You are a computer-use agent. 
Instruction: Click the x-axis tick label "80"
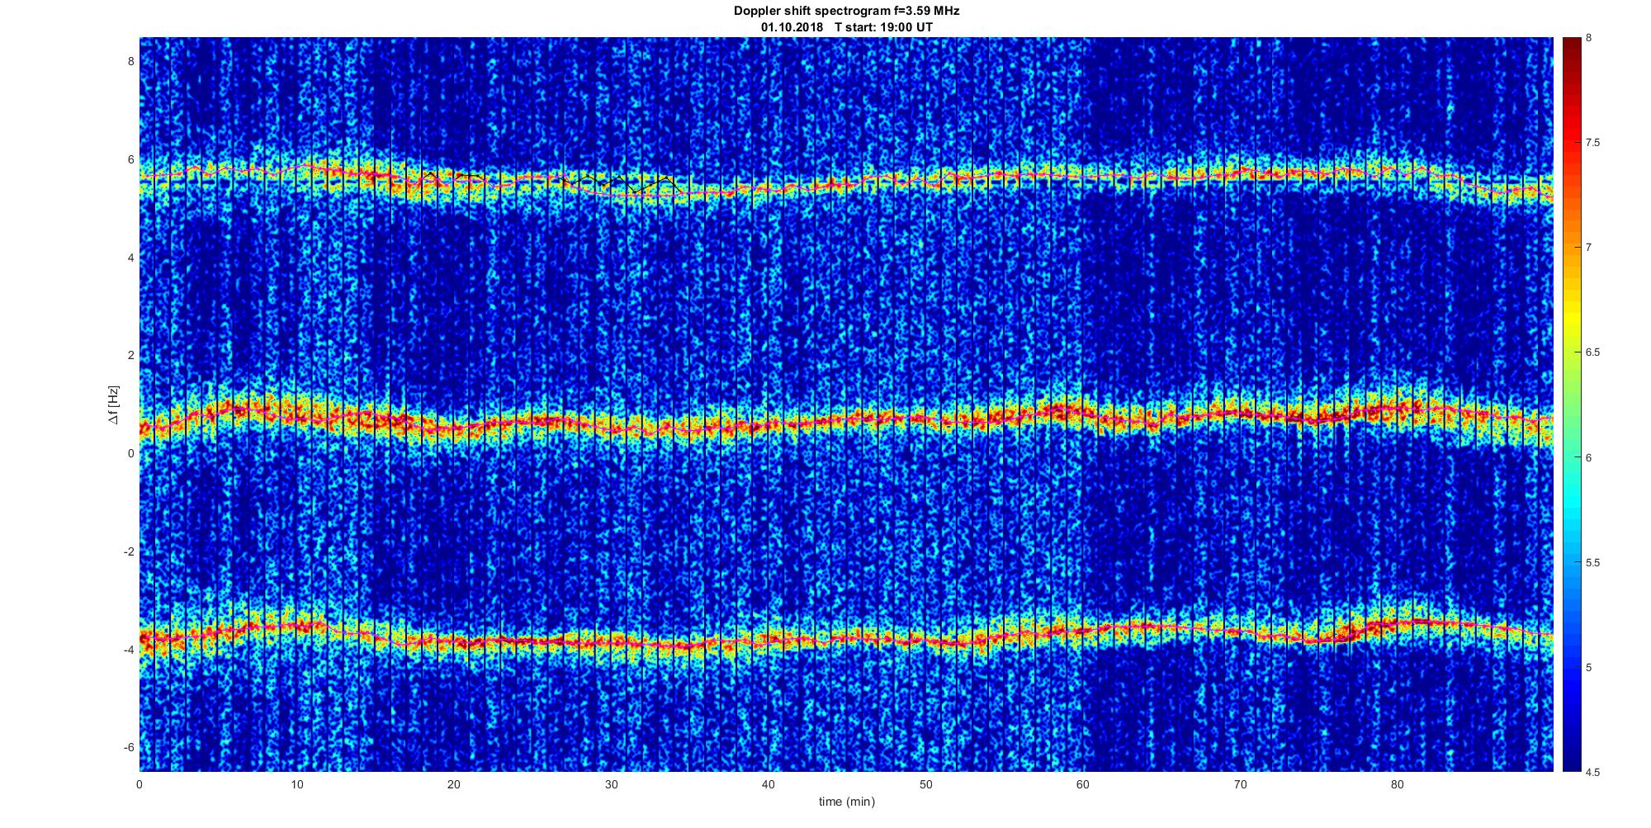coord(1397,784)
